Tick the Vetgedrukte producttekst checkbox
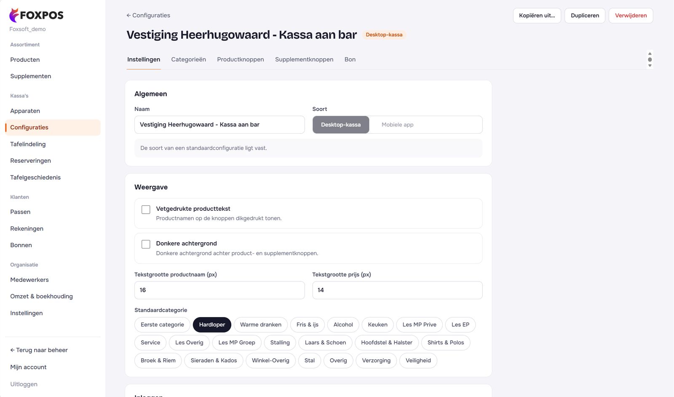The image size is (674, 397). 146,209
